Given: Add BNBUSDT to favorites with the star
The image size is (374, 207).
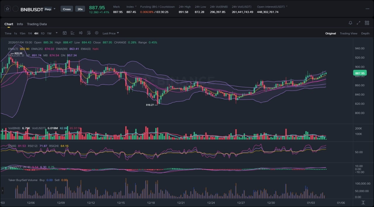Looking at the screenshot, I should pos(8,9).
